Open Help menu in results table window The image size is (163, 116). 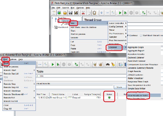tap(20, 59)
